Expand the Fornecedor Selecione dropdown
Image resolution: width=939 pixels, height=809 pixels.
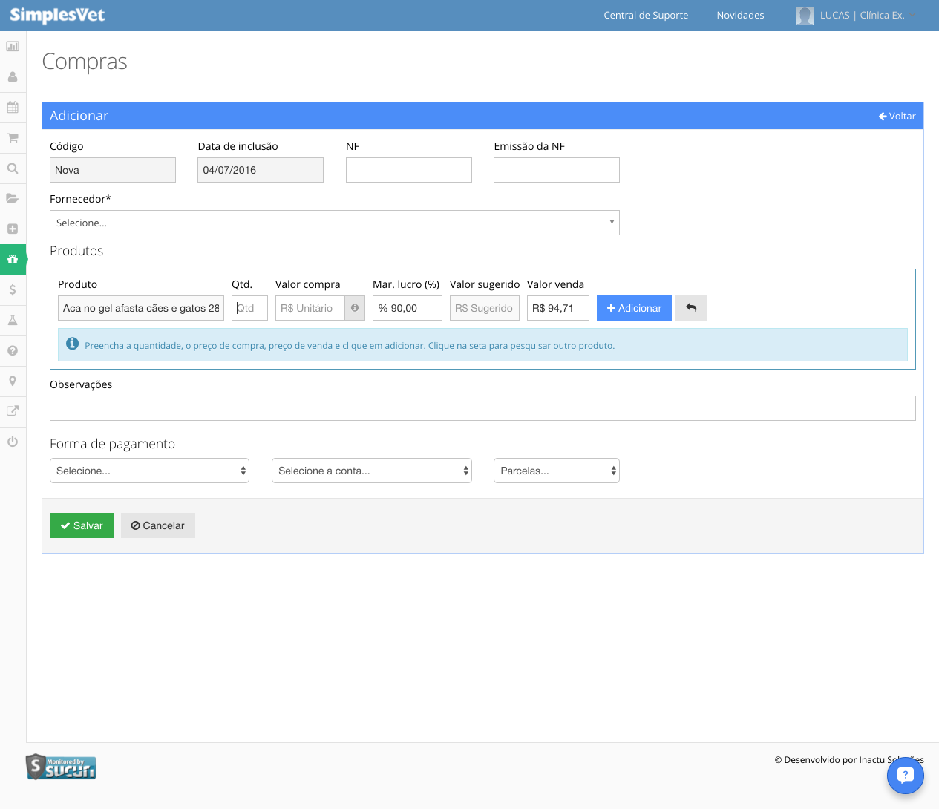coord(335,223)
